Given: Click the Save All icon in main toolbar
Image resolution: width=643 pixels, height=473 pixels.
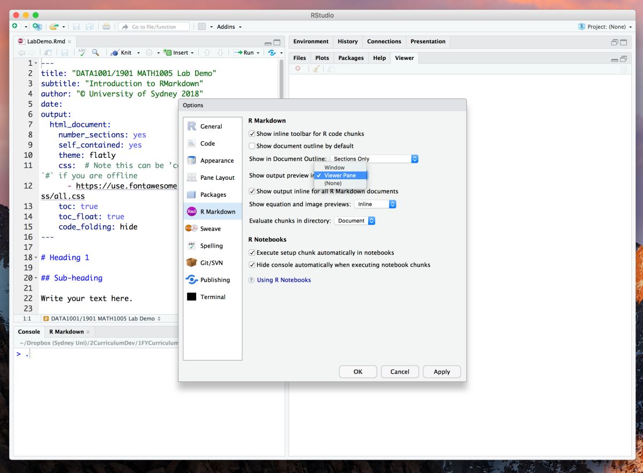Looking at the screenshot, I should [89, 26].
